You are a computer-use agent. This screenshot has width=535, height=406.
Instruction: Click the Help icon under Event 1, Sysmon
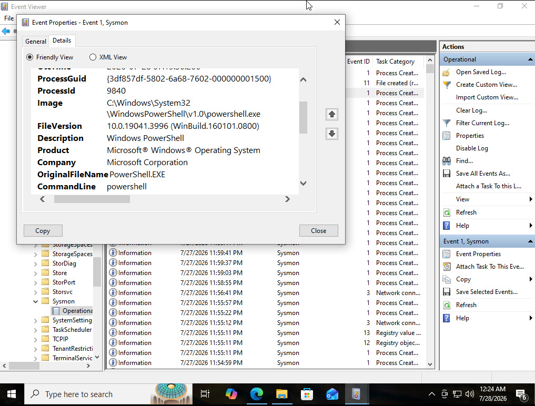[446, 318]
